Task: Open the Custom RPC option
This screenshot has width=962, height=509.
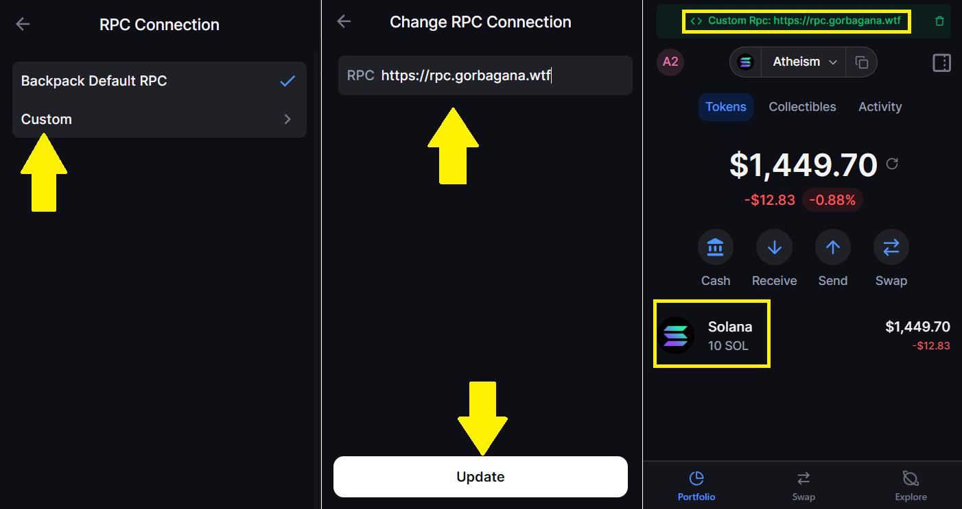Action: (159, 119)
